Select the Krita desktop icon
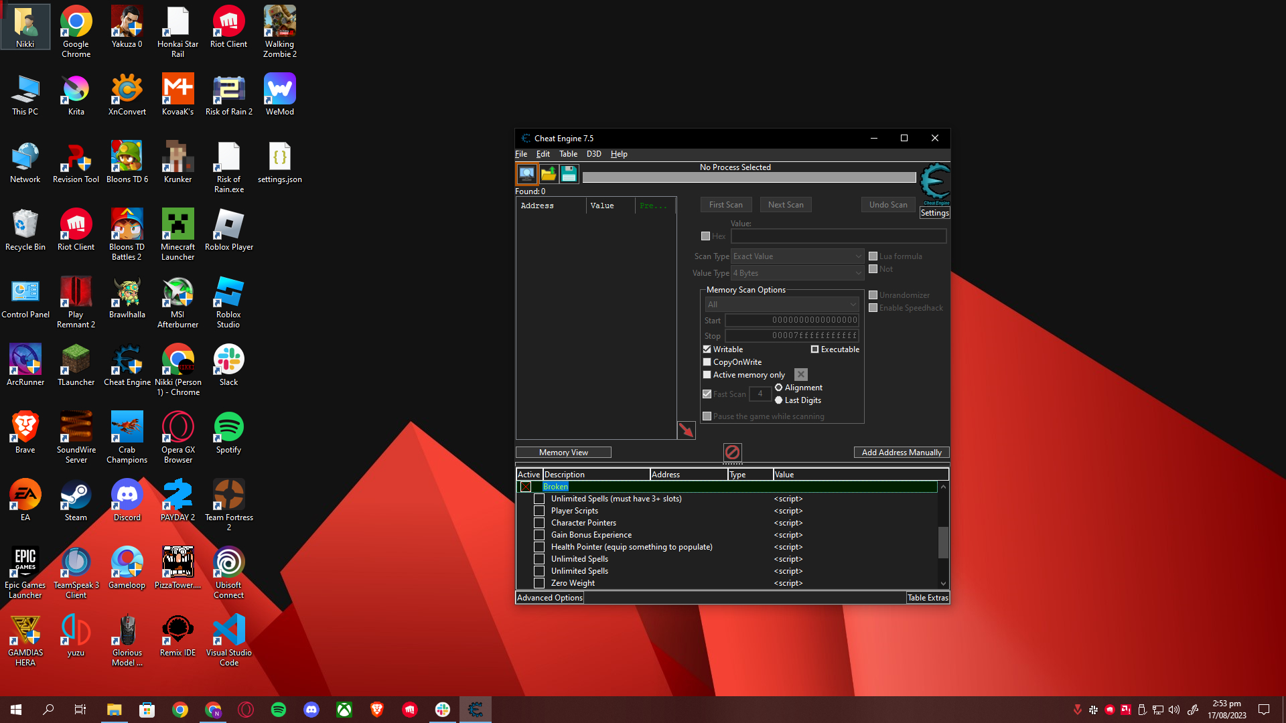1286x723 pixels. click(76, 95)
